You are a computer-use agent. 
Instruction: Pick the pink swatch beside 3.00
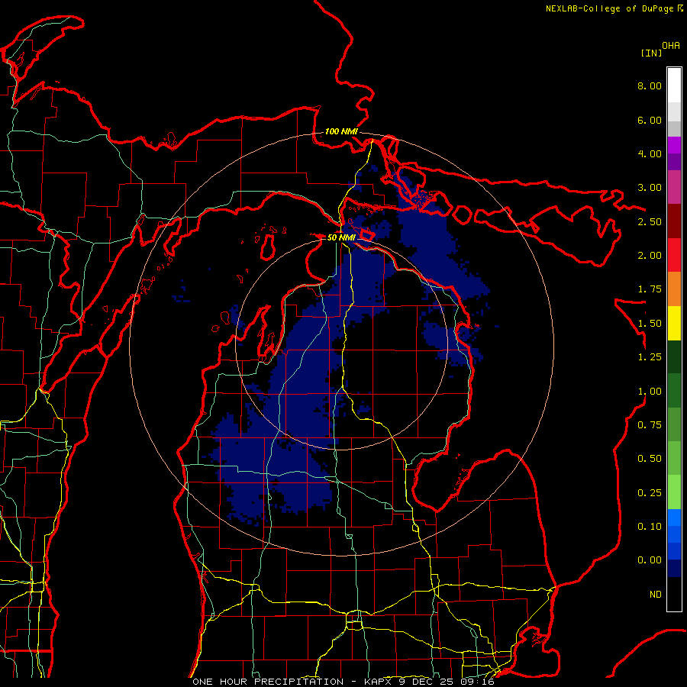[674, 188]
